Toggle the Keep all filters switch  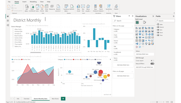[x=152, y=64]
